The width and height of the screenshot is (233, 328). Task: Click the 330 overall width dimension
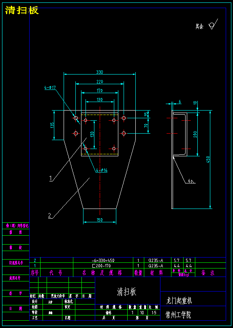tap(100, 72)
